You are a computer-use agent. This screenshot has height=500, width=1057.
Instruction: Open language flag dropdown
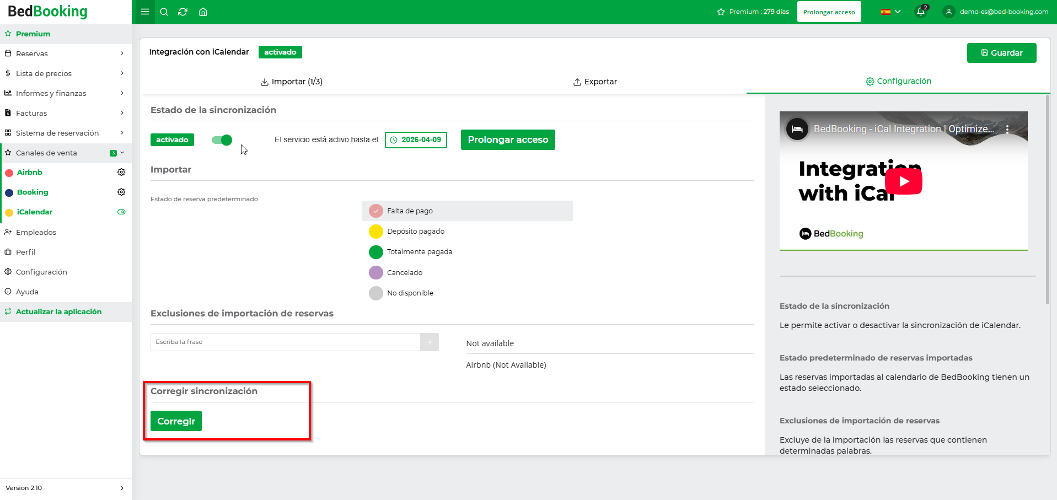pyautogui.click(x=890, y=12)
